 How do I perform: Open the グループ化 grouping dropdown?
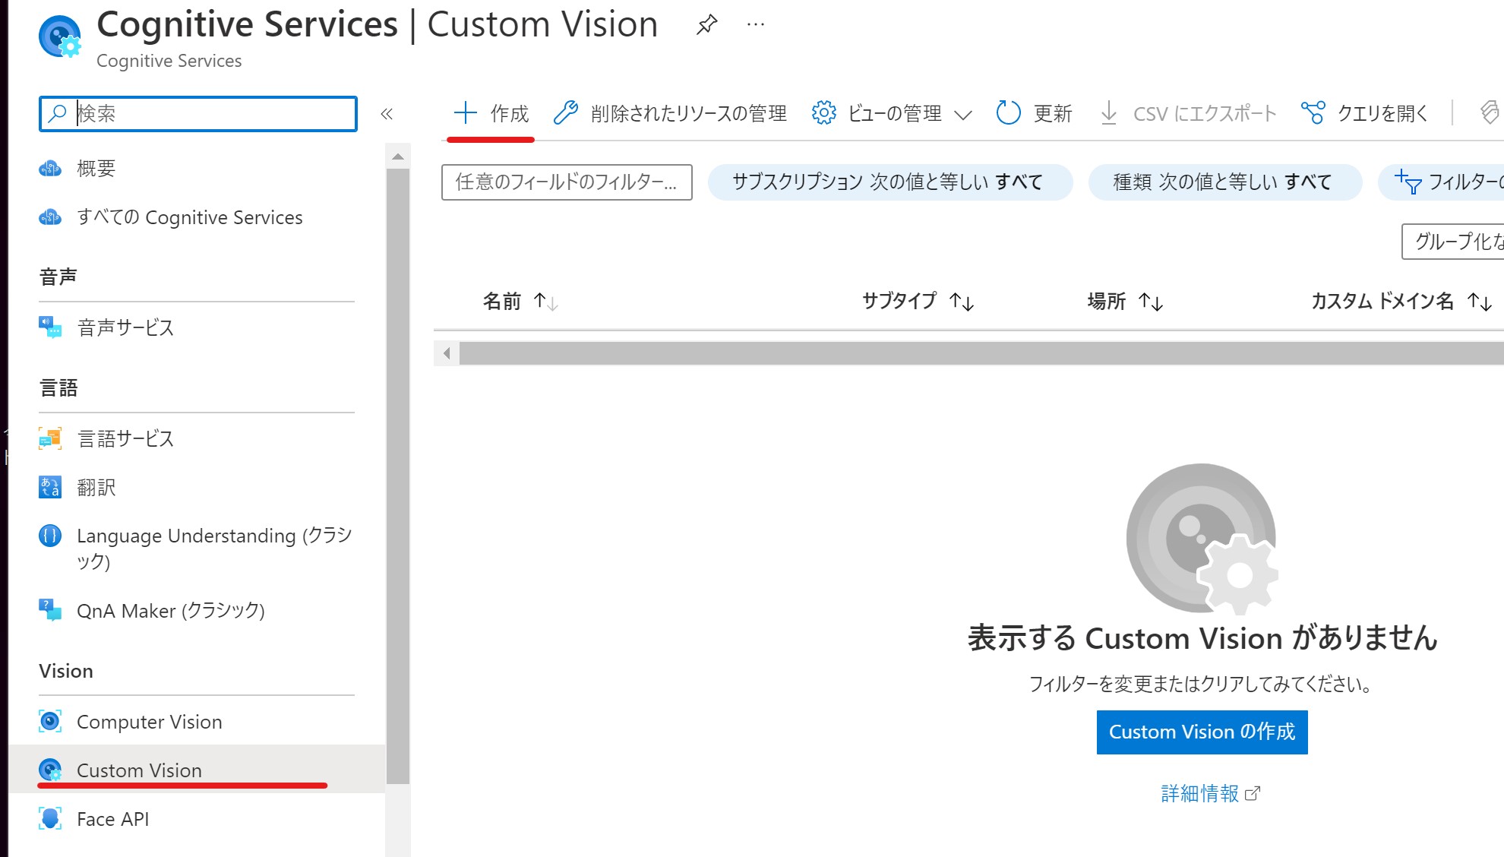click(1453, 242)
